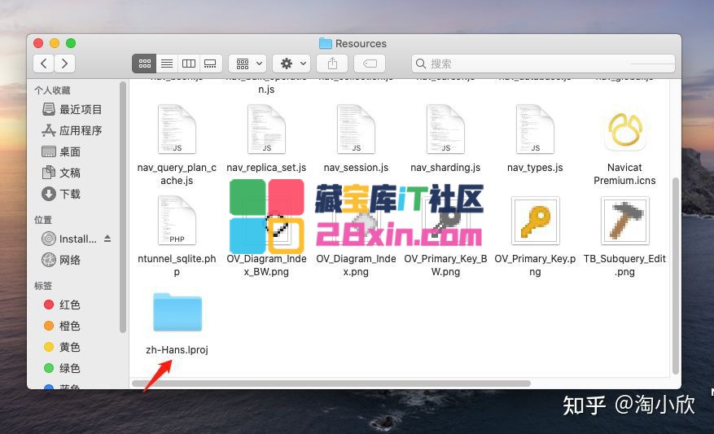
Task: Switch to column view
Action: click(189, 64)
